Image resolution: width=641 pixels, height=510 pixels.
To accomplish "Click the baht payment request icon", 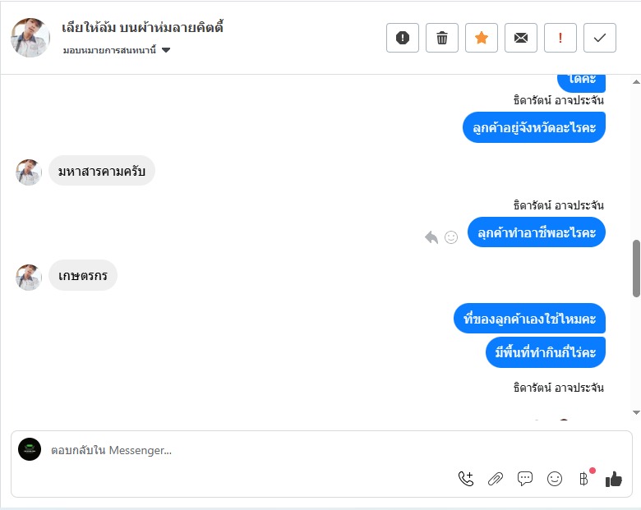I will pyautogui.click(x=584, y=479).
